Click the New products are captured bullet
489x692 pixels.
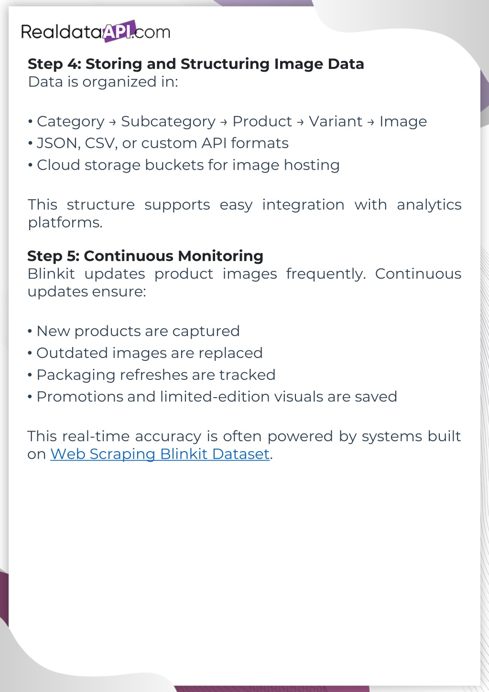(138, 331)
